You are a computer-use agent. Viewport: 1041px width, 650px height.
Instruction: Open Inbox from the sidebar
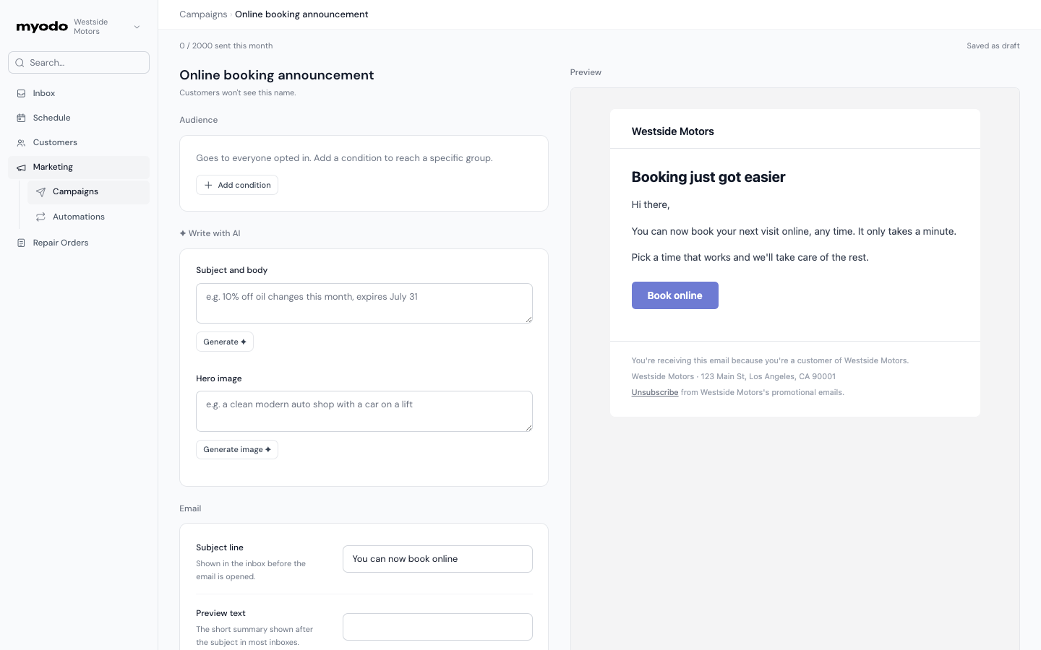tap(79, 93)
